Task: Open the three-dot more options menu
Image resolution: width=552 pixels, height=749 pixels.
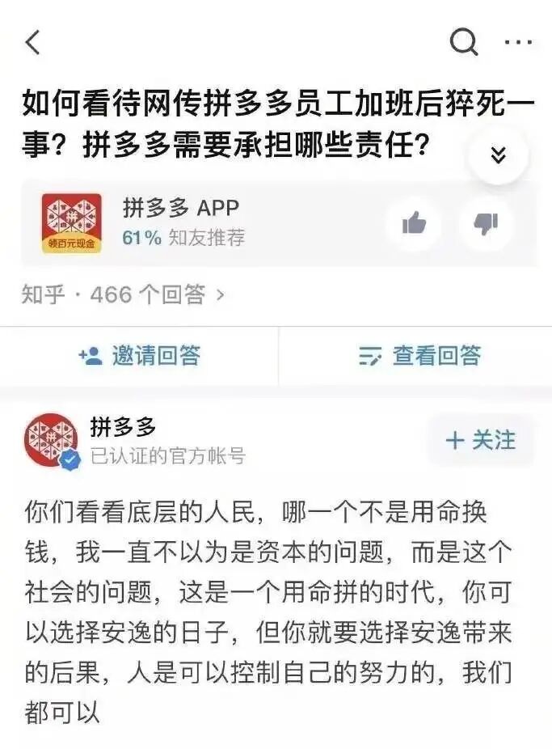Action: 518,42
